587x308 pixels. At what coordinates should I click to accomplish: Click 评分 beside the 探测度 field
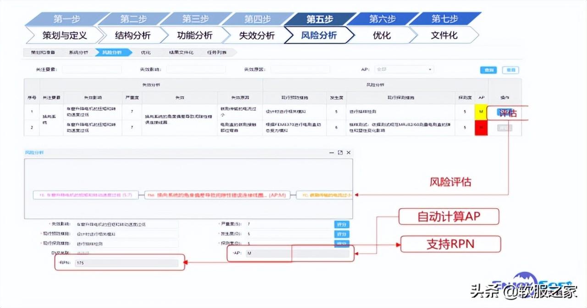coord(341,243)
